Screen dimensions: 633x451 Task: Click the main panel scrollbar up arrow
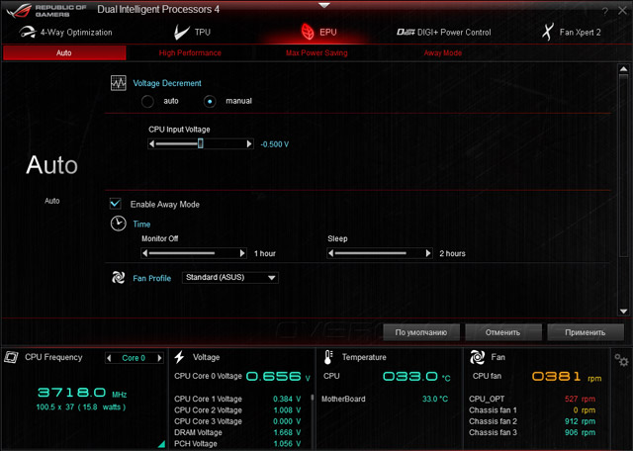coord(623,69)
